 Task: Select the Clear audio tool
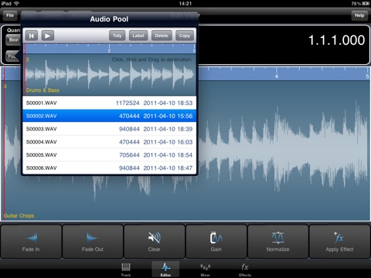point(155,241)
